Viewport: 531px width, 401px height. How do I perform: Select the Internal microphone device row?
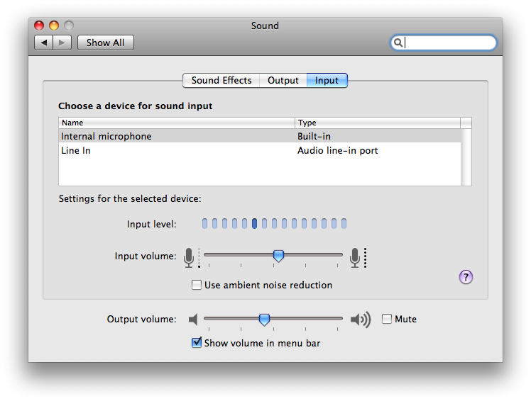point(260,136)
